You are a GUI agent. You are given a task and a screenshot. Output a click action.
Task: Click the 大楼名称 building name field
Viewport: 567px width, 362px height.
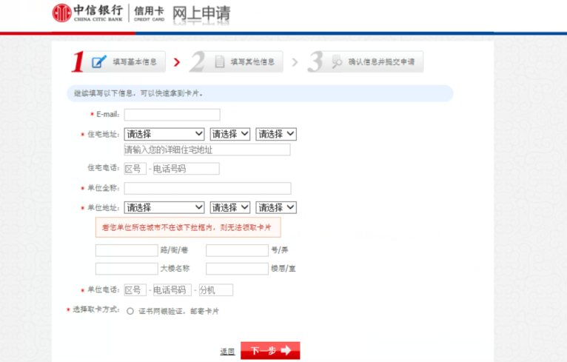click(127, 269)
